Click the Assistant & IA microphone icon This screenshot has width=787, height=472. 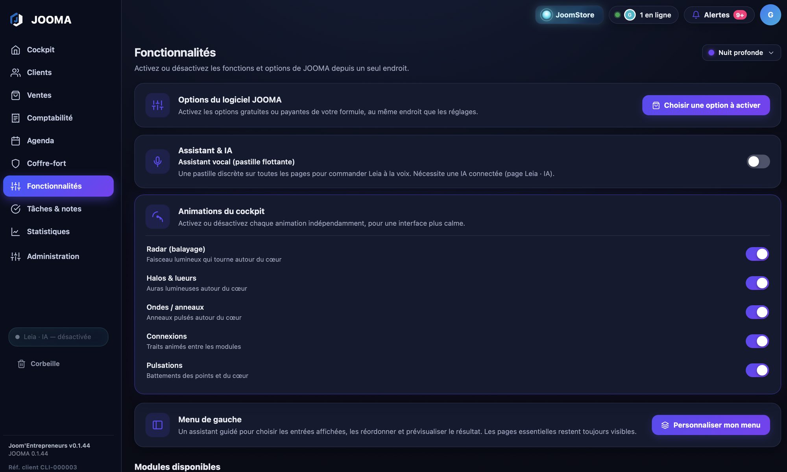[x=157, y=161]
